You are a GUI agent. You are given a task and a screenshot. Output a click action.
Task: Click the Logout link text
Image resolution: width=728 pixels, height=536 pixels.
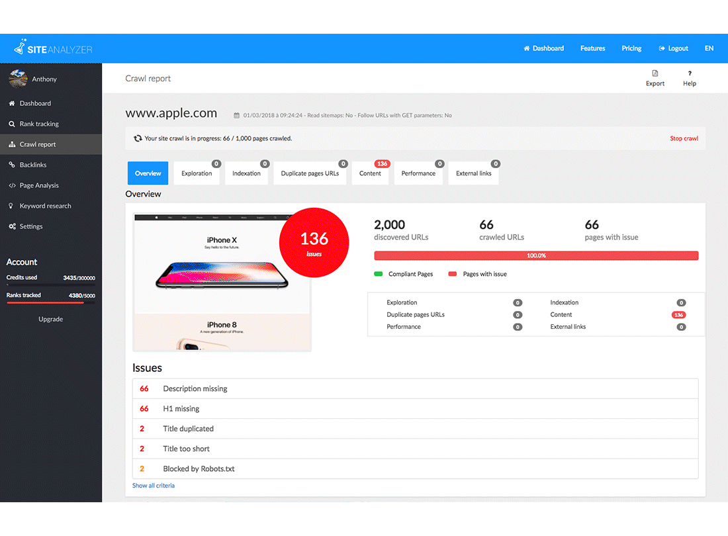pyautogui.click(x=678, y=48)
